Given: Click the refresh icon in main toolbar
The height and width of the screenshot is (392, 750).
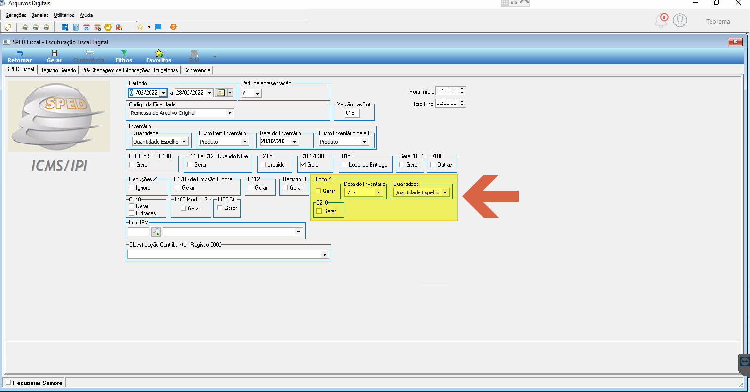Looking at the screenshot, I should click(8, 27).
